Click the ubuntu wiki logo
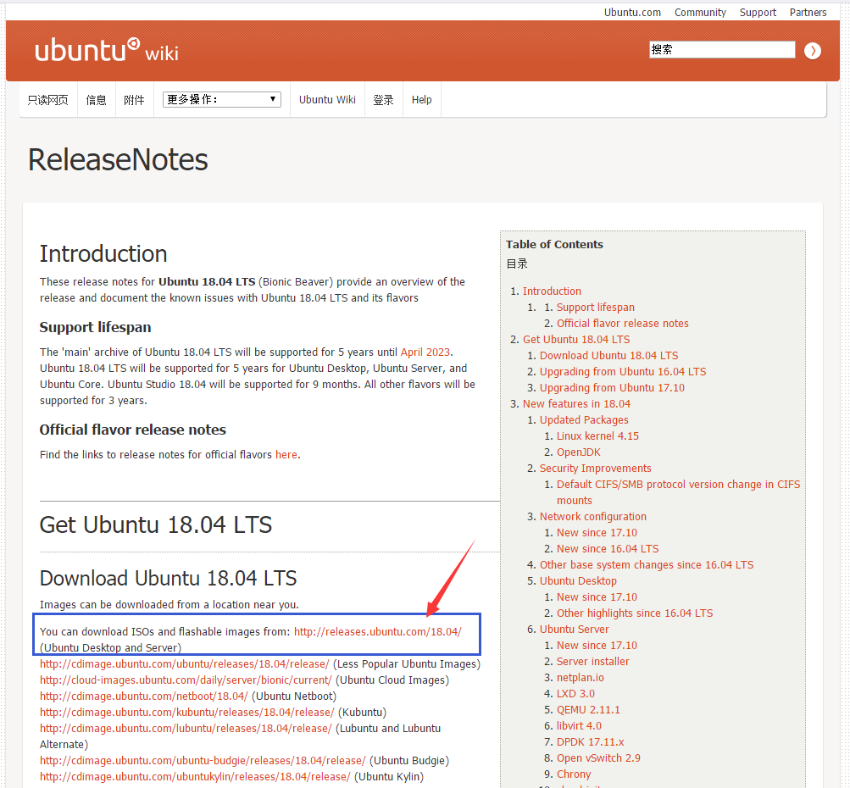Screen dimensions: 850x788 pos(106,50)
